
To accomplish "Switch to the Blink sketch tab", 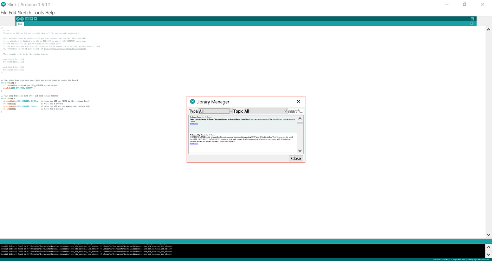I will coord(20,24).
